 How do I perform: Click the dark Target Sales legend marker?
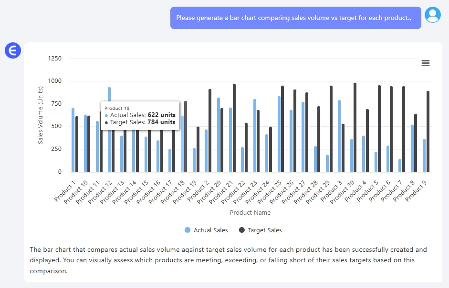(x=242, y=230)
